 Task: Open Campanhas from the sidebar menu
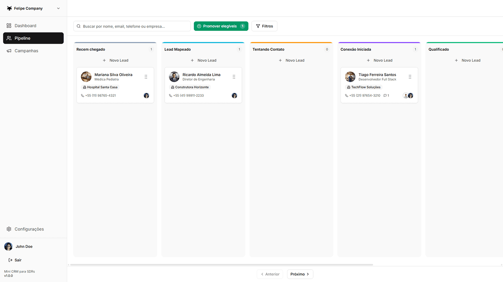(27, 50)
